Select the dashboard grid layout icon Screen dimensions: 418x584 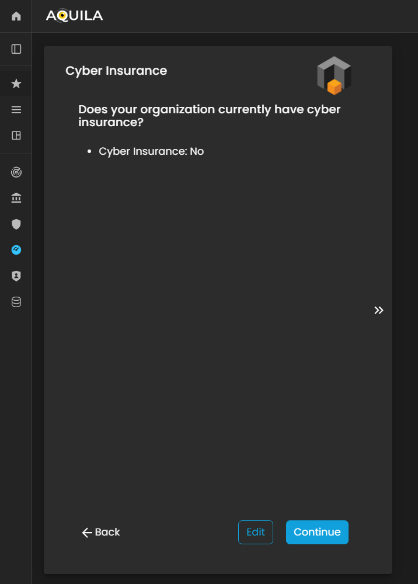point(16,135)
